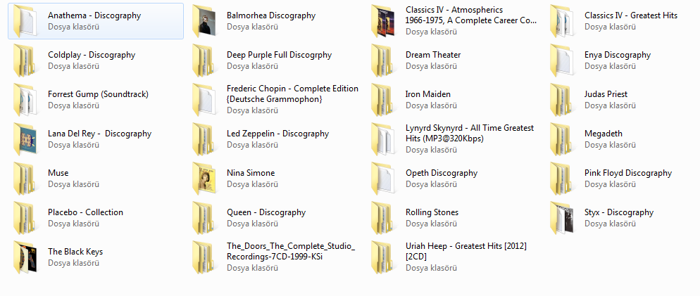The width and height of the screenshot is (700, 296).
Task: Click the 'Opeth Discography' folder name
Action: (x=442, y=173)
